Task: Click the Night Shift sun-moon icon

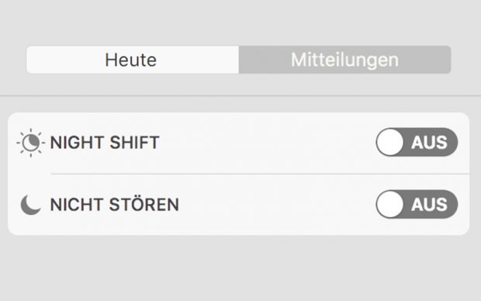Action: 31,143
